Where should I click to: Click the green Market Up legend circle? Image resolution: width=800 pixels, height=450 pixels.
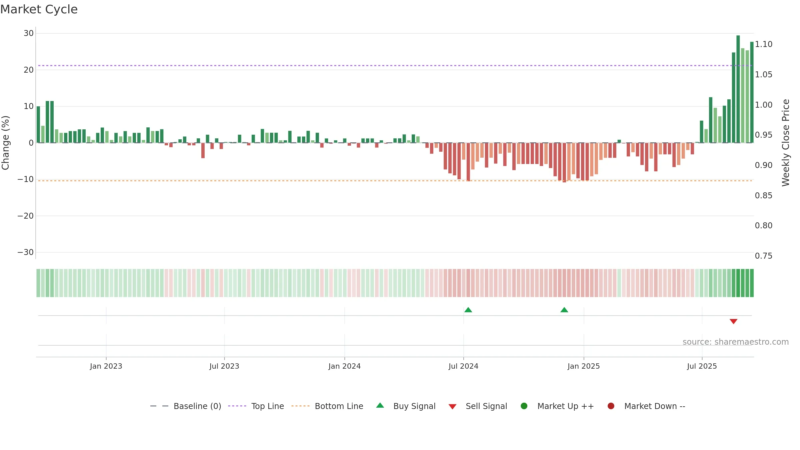click(x=524, y=406)
